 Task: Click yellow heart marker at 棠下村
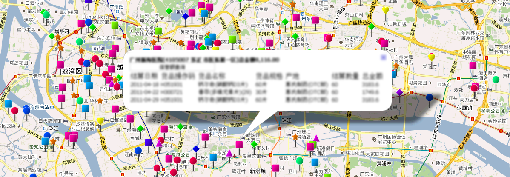click(x=431, y=57)
